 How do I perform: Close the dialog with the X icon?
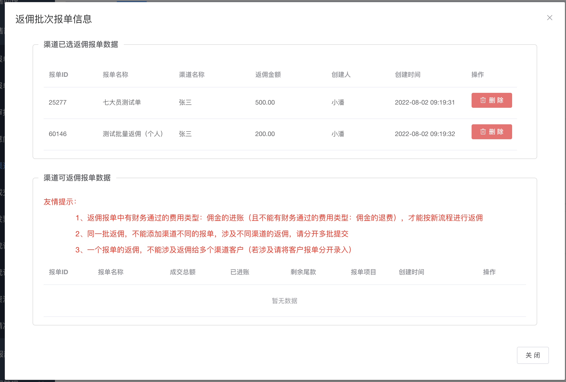click(x=549, y=18)
